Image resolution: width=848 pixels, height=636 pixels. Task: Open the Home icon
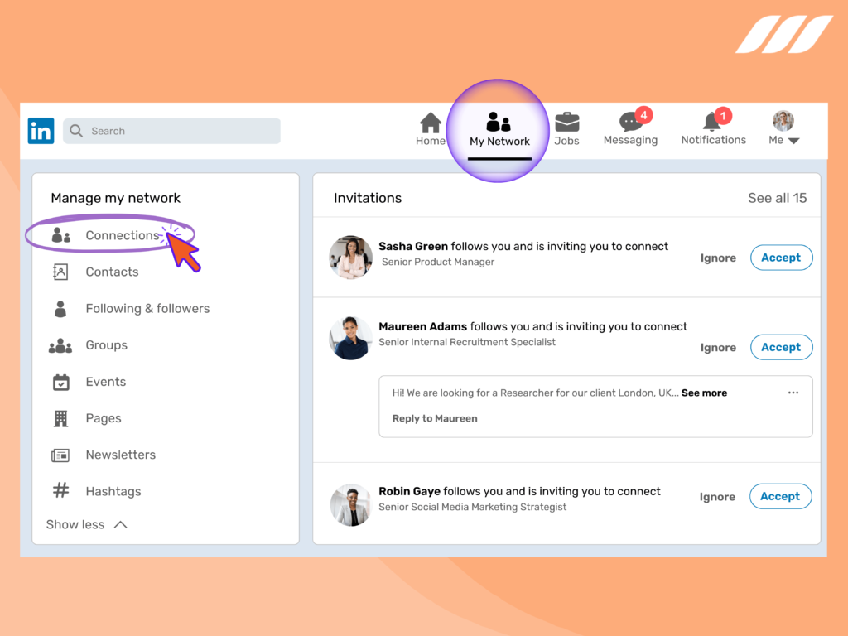[430, 121]
